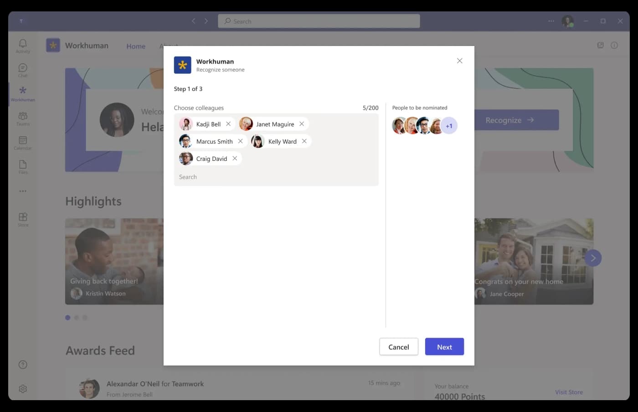Open Settings via the gear icon
The height and width of the screenshot is (412, 638).
[x=22, y=388]
